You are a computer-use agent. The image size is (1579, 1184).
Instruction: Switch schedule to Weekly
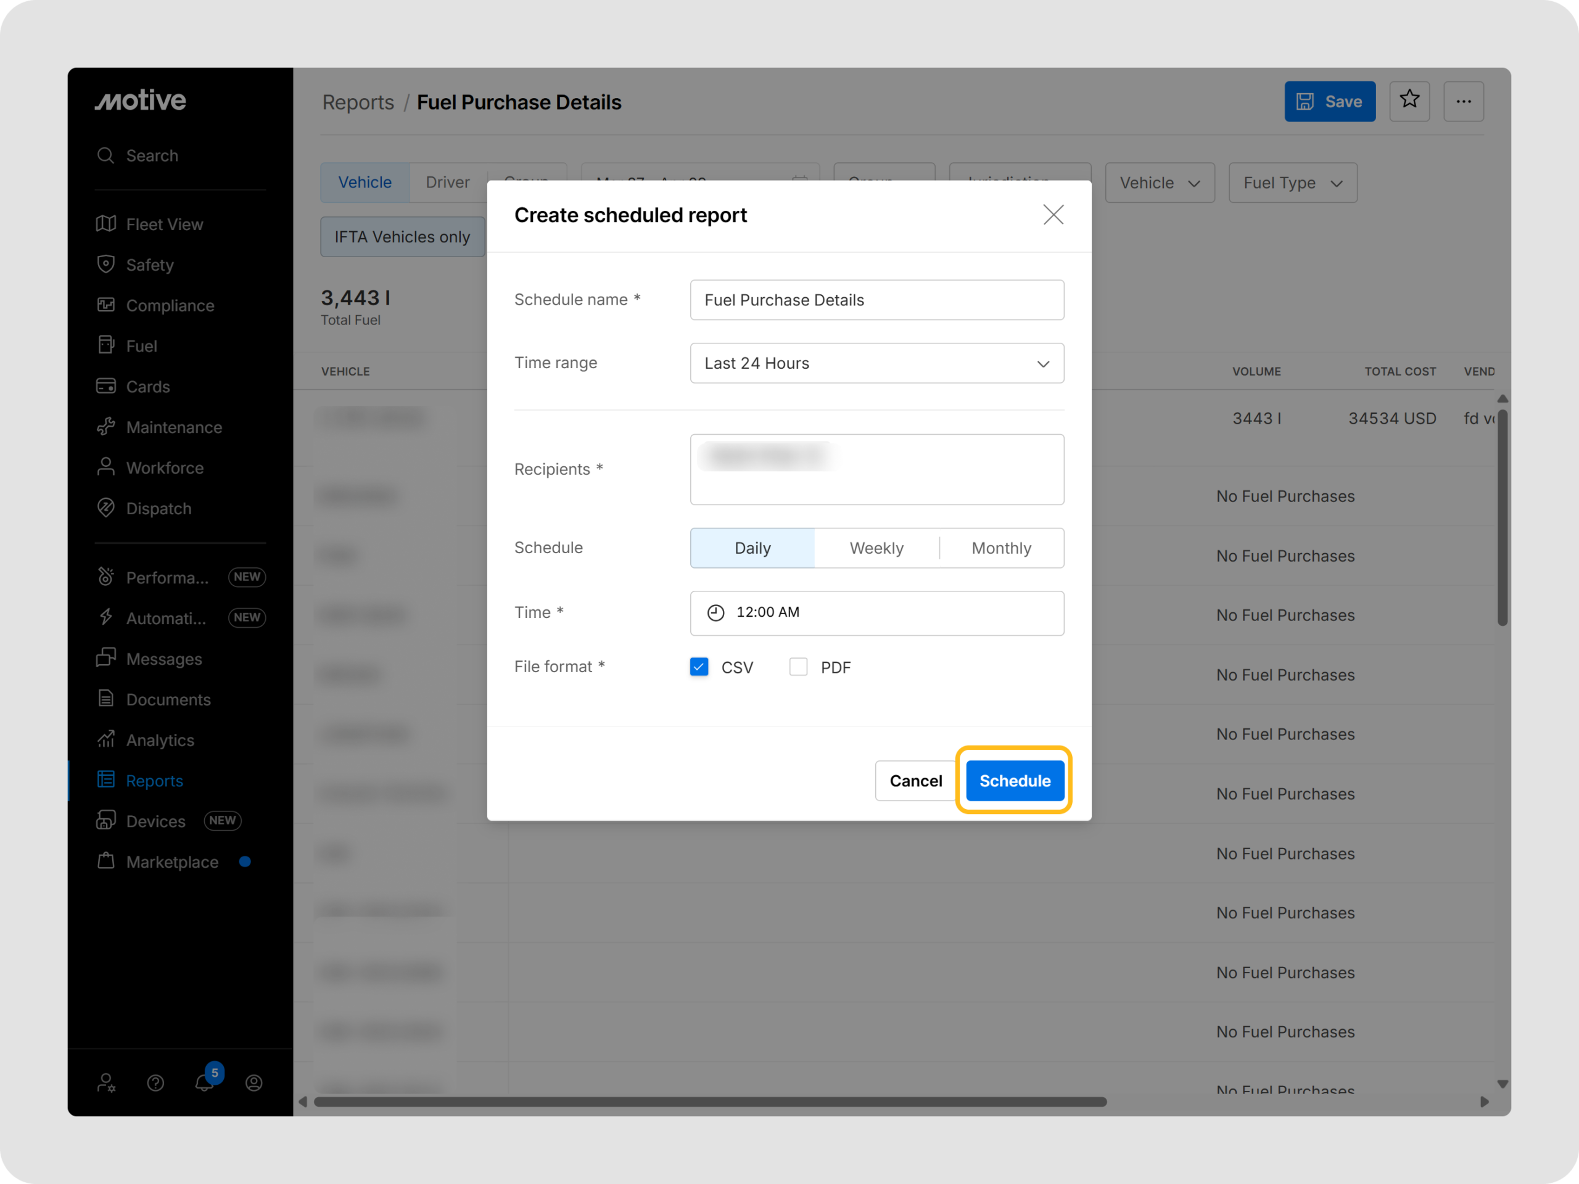(x=876, y=548)
